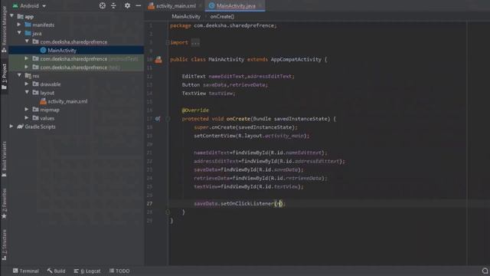Viewport: 490px width, 276px height.
Task: Open the 2: Favorites side panel
Action: click(x=4, y=203)
